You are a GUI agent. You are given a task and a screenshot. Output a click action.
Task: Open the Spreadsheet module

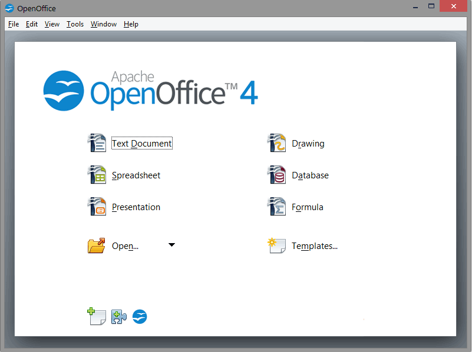(x=135, y=175)
